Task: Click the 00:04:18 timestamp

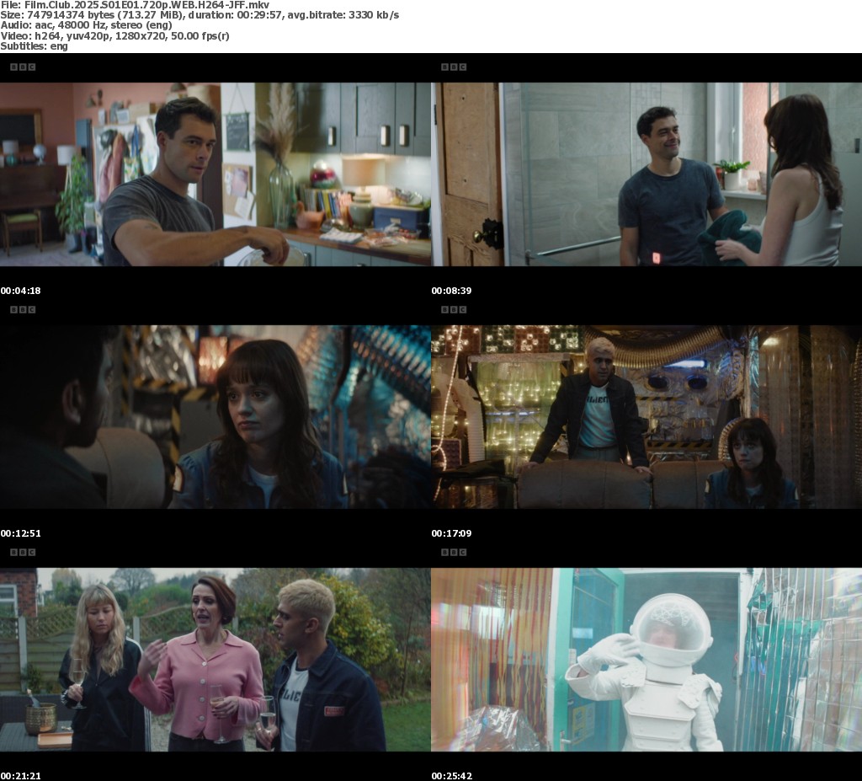Action: (21, 291)
